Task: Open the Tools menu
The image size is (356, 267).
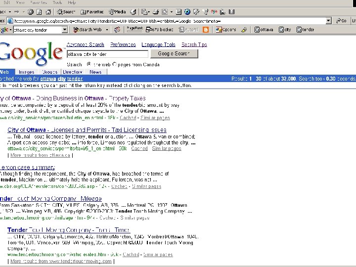Action: point(57,2)
